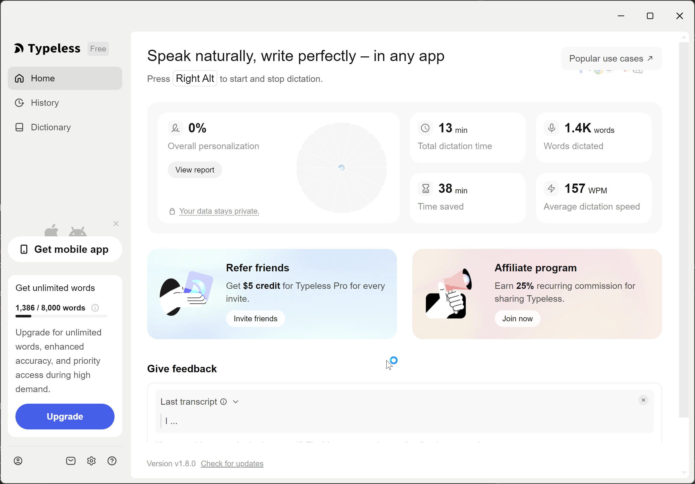The width and height of the screenshot is (695, 484).
Task: Click the personalization profile icon
Action: pyautogui.click(x=175, y=128)
